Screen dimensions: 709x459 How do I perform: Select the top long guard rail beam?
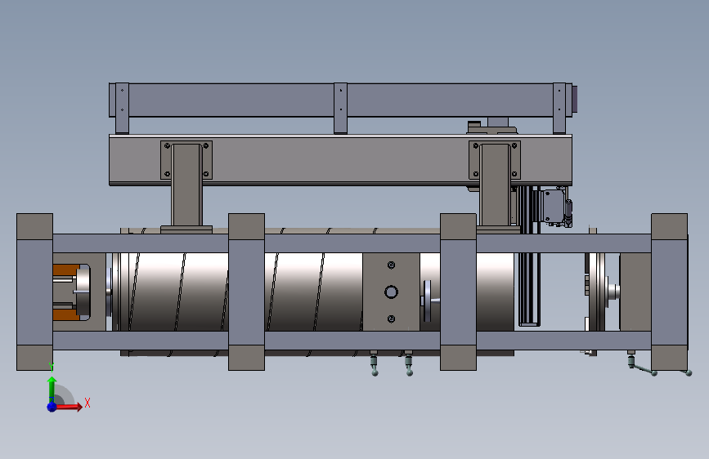click(x=340, y=100)
